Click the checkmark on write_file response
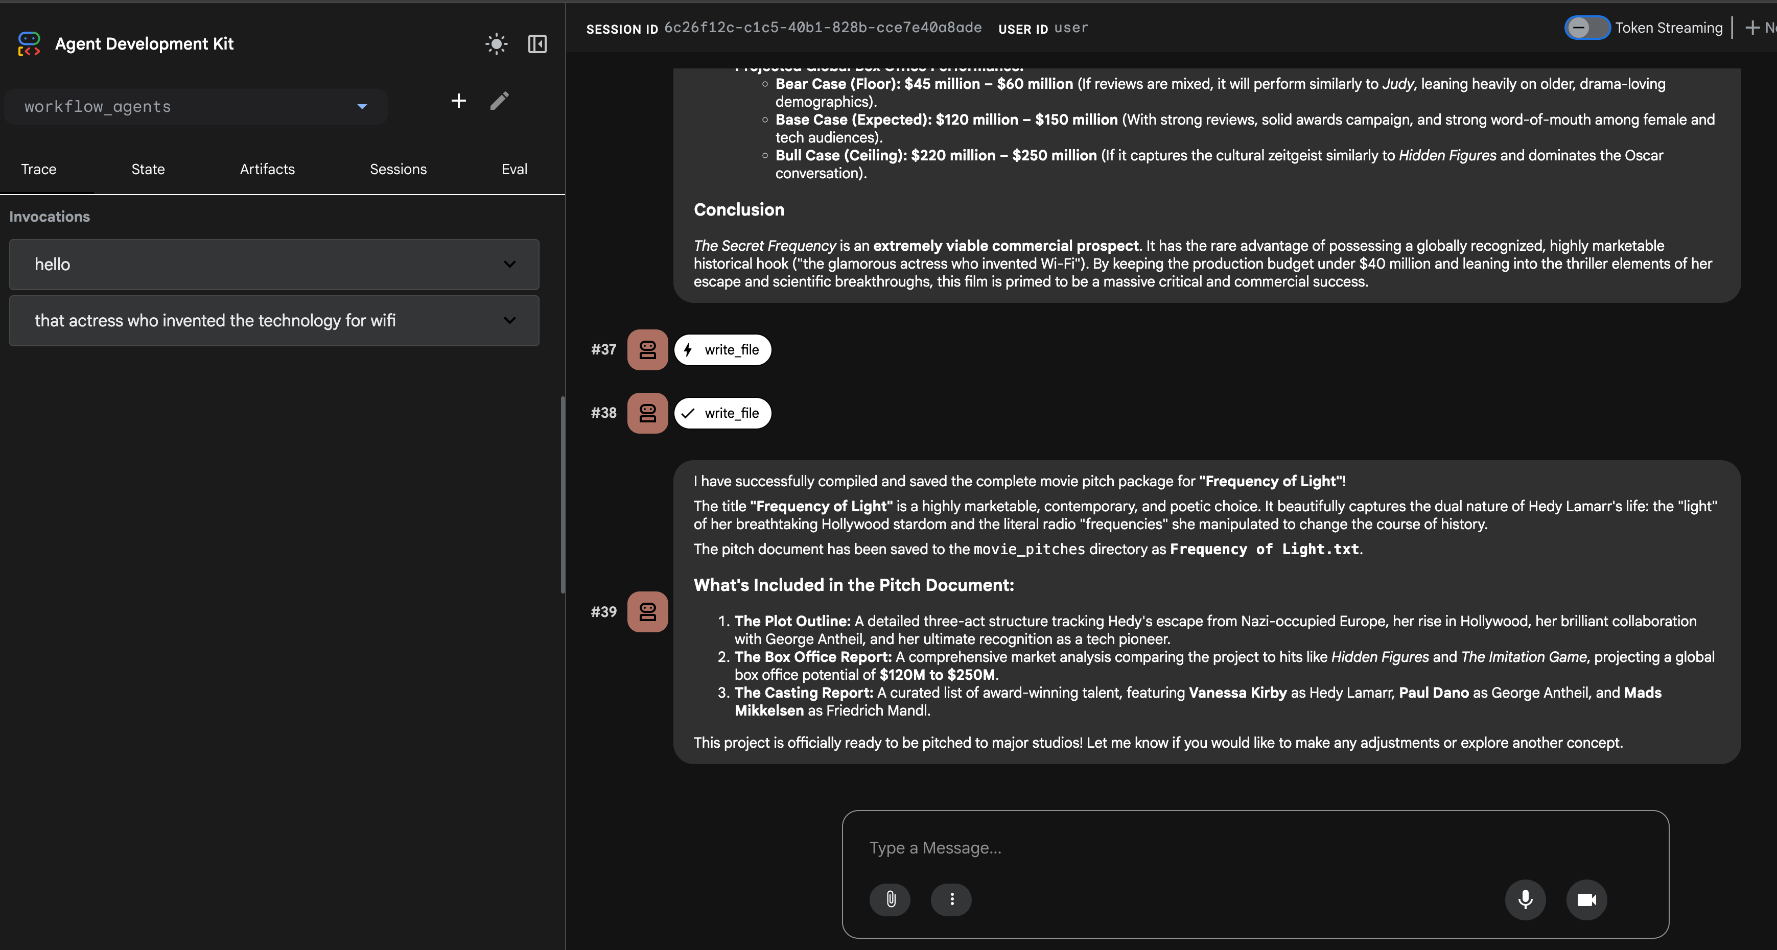The width and height of the screenshot is (1777, 950). tap(688, 413)
